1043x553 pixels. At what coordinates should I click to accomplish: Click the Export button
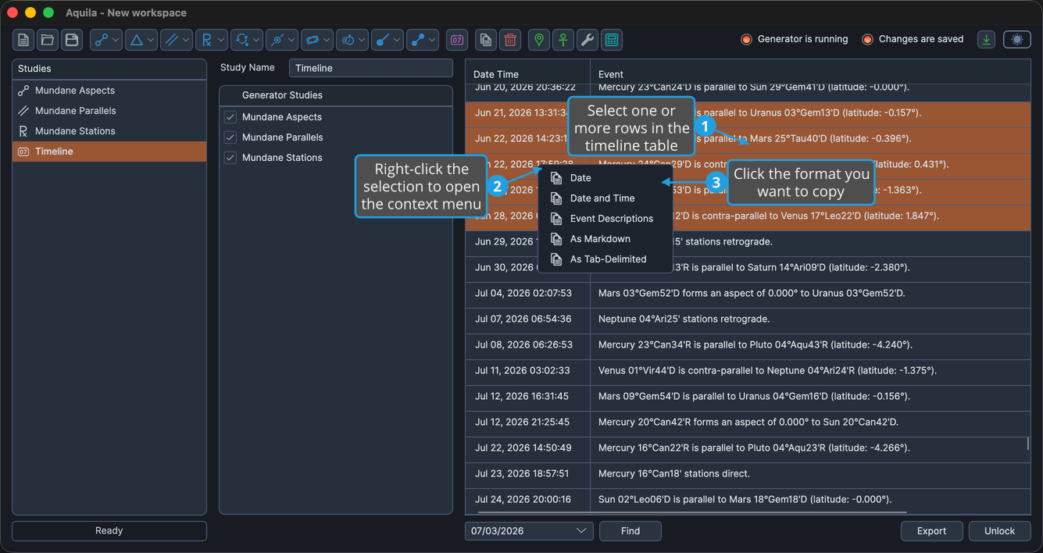click(931, 531)
